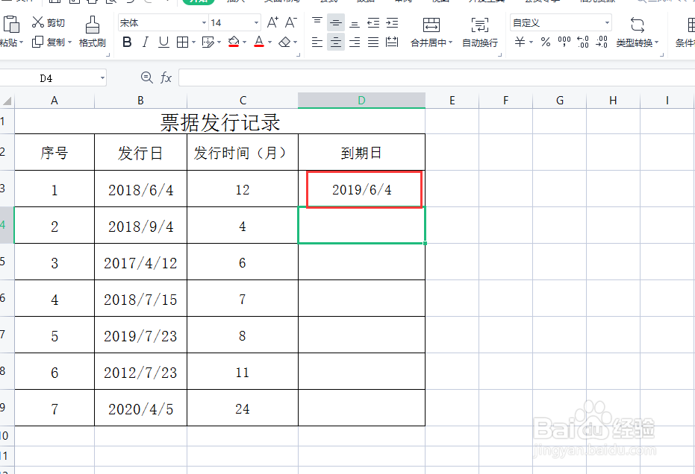Expand the Copy (复制) options arrow
The height and width of the screenshot is (474, 695).
pos(69,42)
